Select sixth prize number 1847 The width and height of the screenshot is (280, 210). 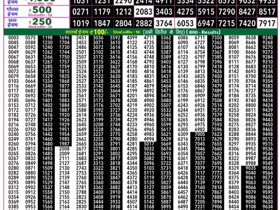pyautogui.click(x=102, y=23)
